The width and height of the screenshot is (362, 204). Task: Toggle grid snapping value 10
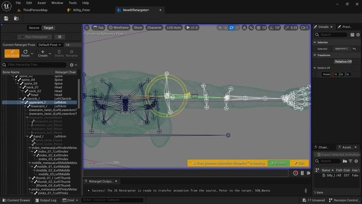coord(261,28)
